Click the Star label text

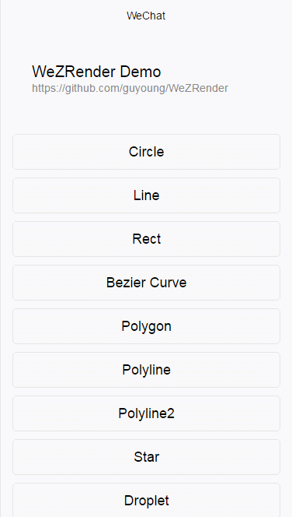click(146, 457)
